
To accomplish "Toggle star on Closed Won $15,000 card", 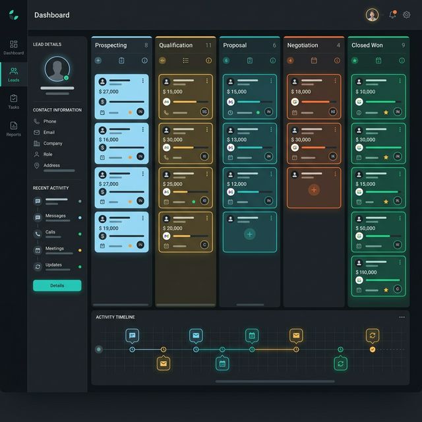I will coord(386,202).
